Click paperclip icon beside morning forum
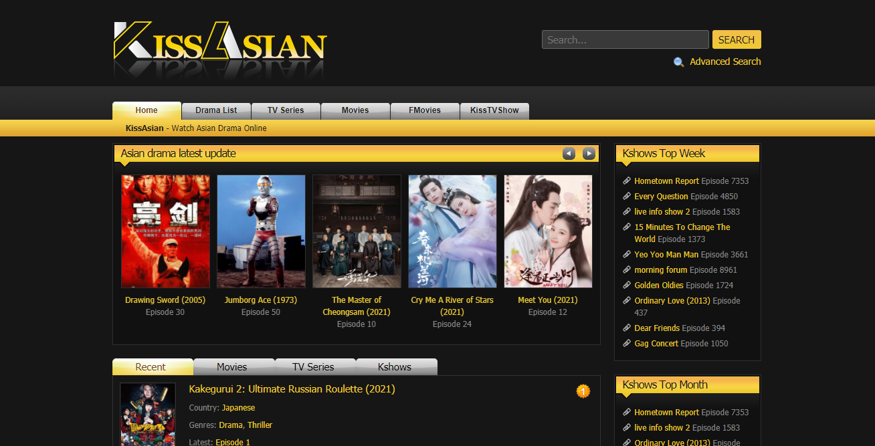 click(x=627, y=270)
